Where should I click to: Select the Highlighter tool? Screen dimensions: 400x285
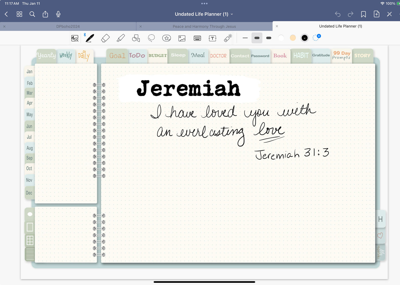coord(121,38)
